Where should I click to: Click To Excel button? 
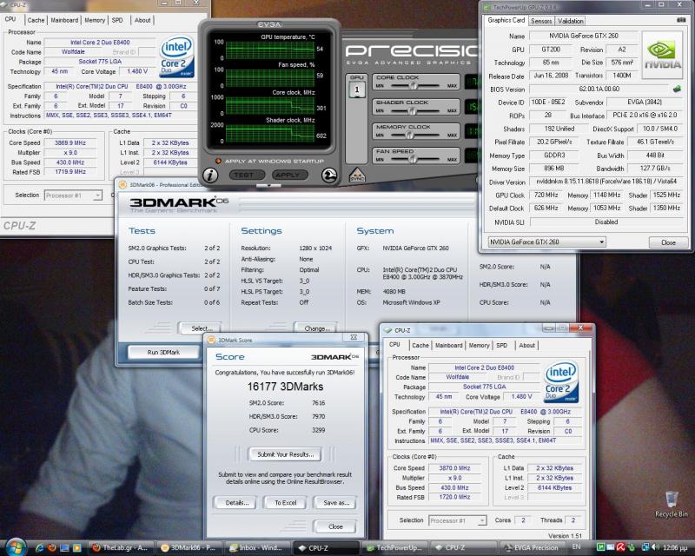pyautogui.click(x=286, y=503)
